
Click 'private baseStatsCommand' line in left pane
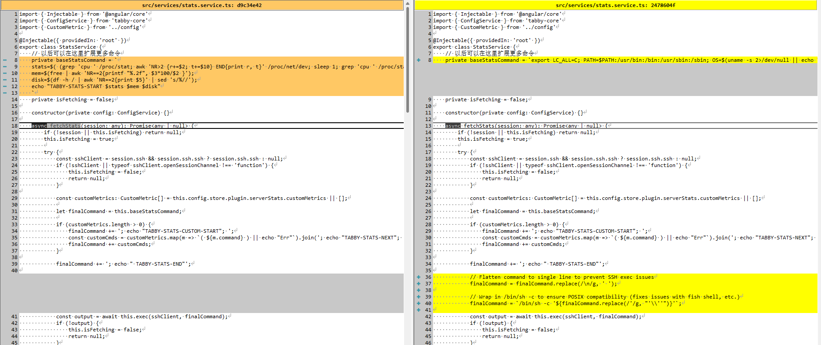pyautogui.click(x=211, y=60)
